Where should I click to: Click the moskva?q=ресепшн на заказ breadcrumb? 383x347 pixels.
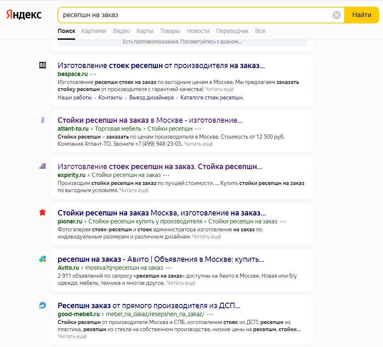click(124, 268)
